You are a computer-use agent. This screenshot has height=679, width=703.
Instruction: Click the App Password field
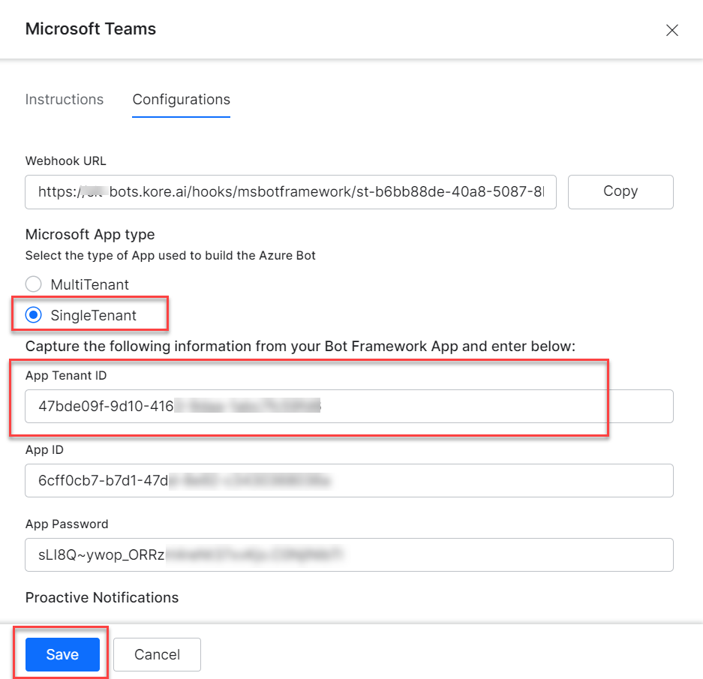coord(349,554)
